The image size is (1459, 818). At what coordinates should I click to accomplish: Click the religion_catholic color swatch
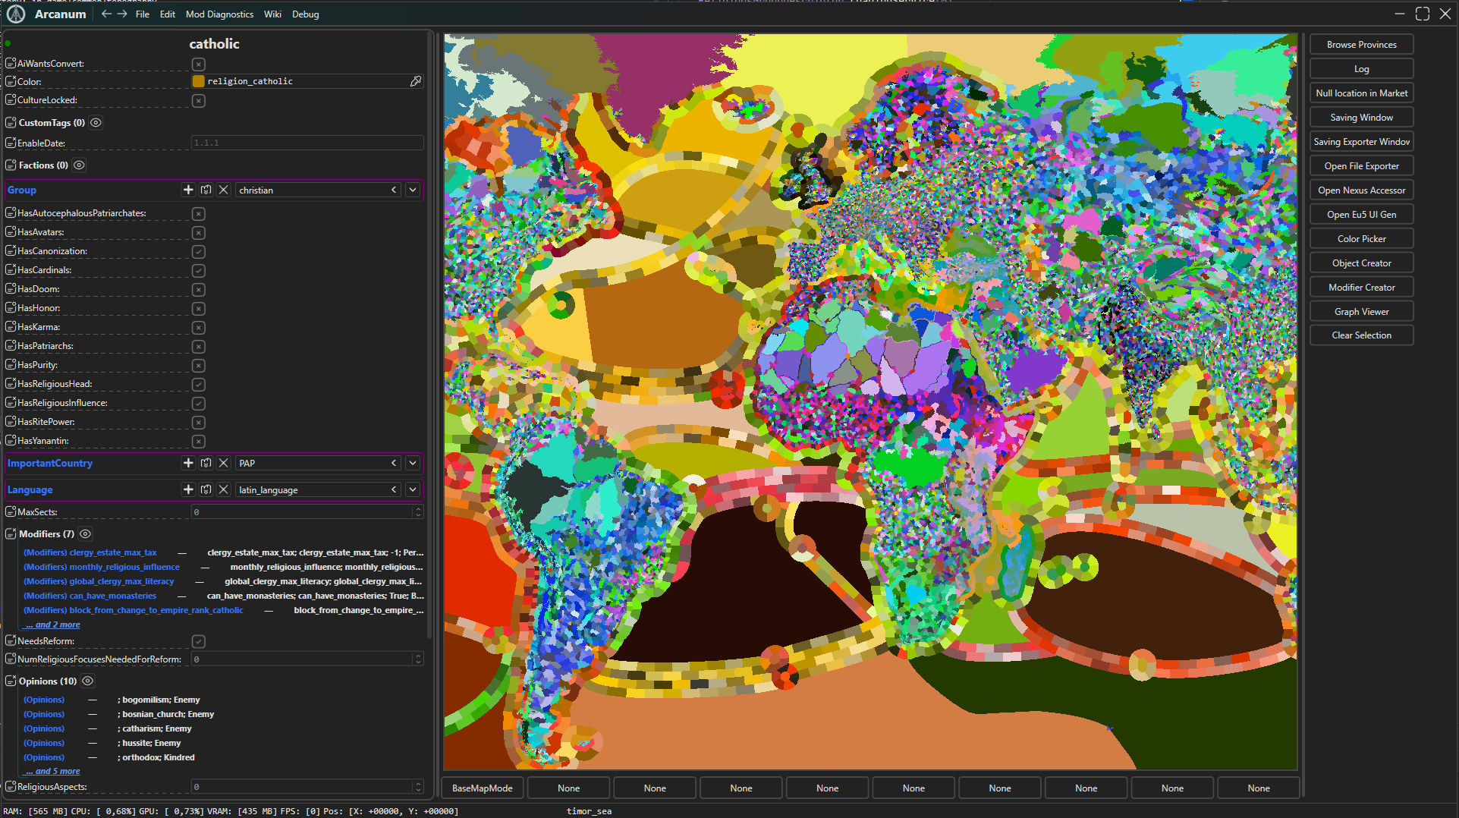(199, 81)
